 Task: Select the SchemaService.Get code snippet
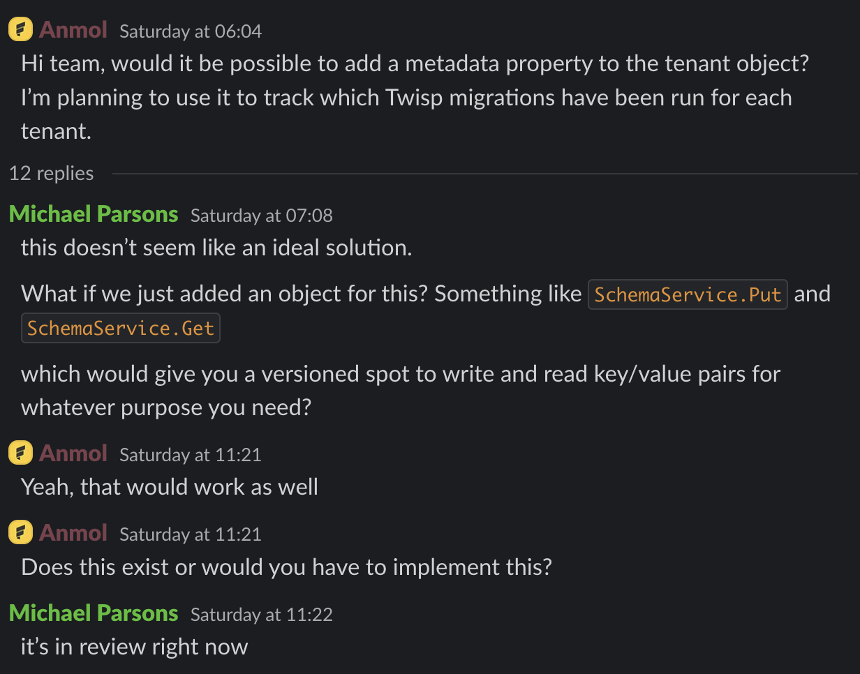(x=120, y=327)
